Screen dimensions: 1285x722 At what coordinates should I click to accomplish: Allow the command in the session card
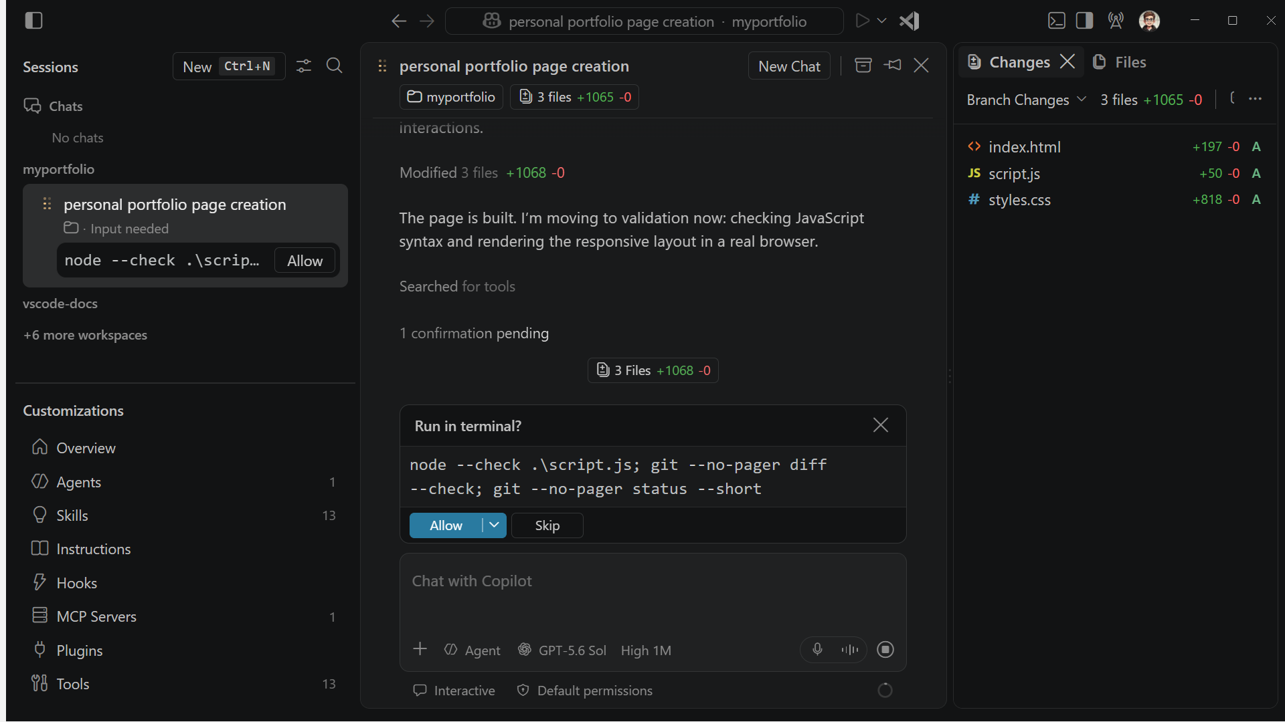tap(305, 261)
